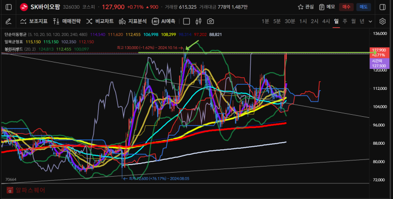Click the 112,000 price axis label
The height and width of the screenshot is (199, 393).
click(380, 88)
